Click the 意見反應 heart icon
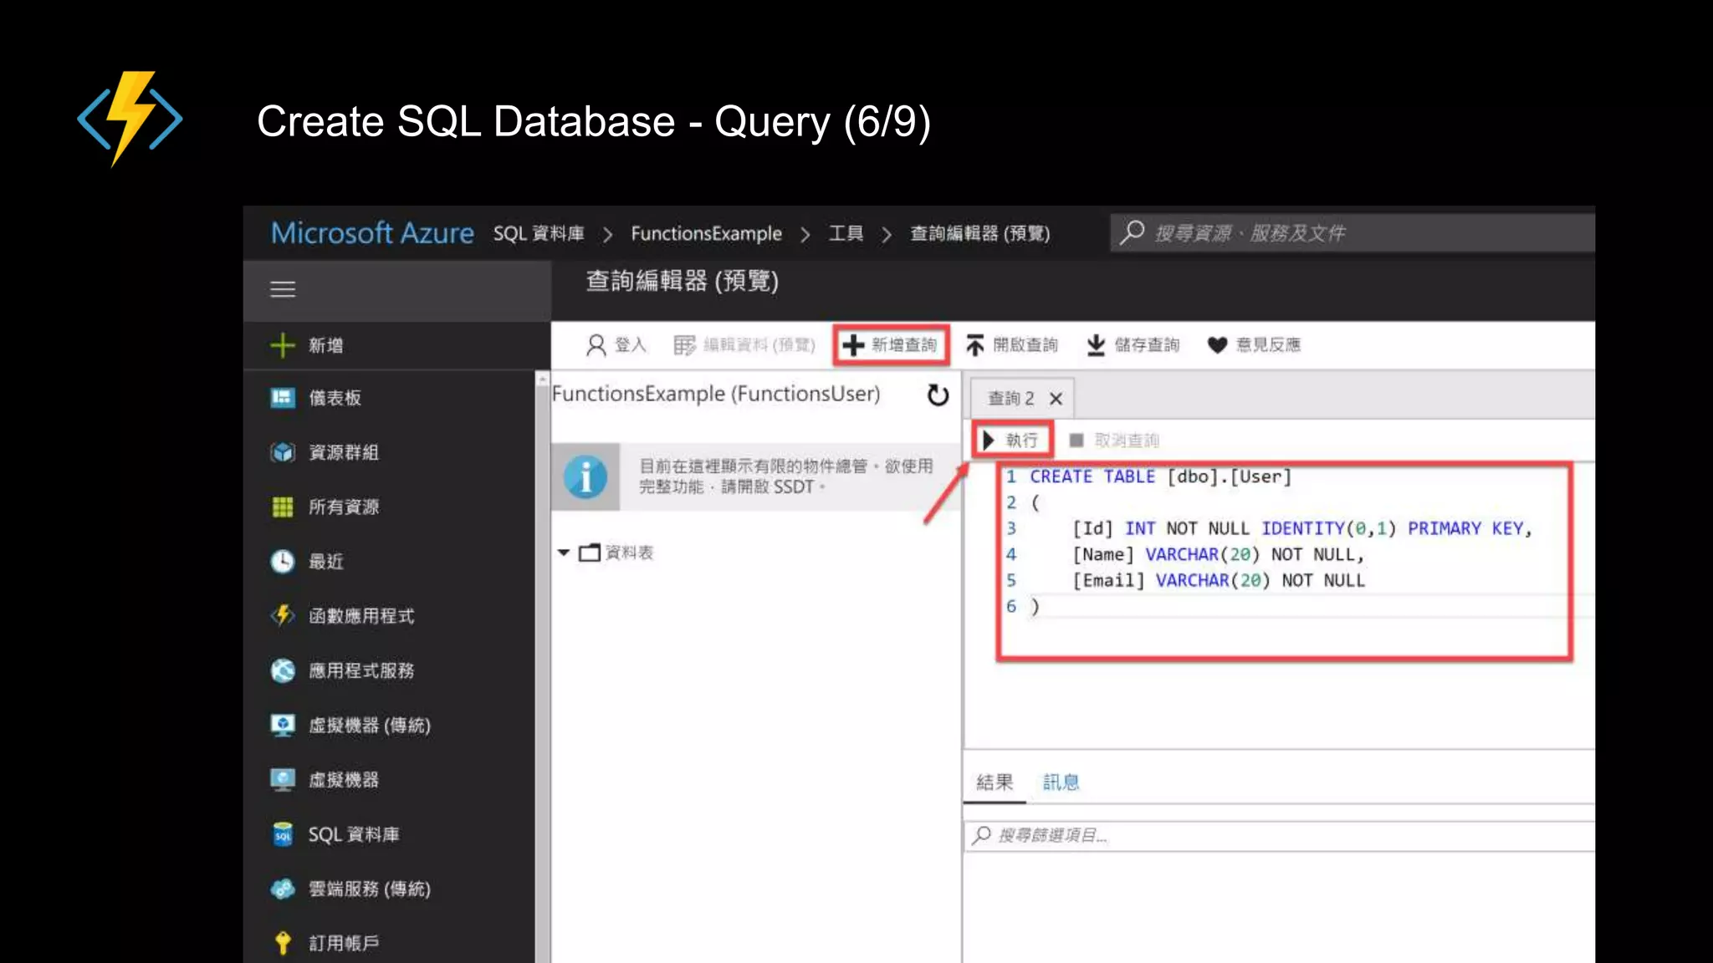1713x963 pixels. [1218, 345]
